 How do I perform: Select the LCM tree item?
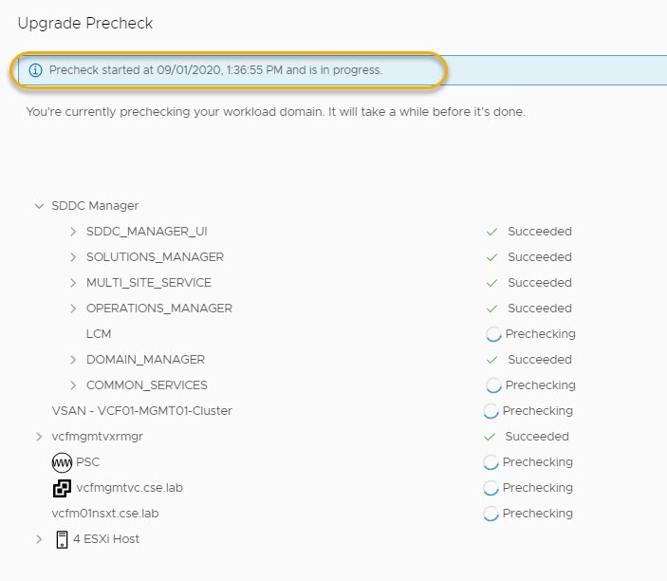click(x=99, y=334)
